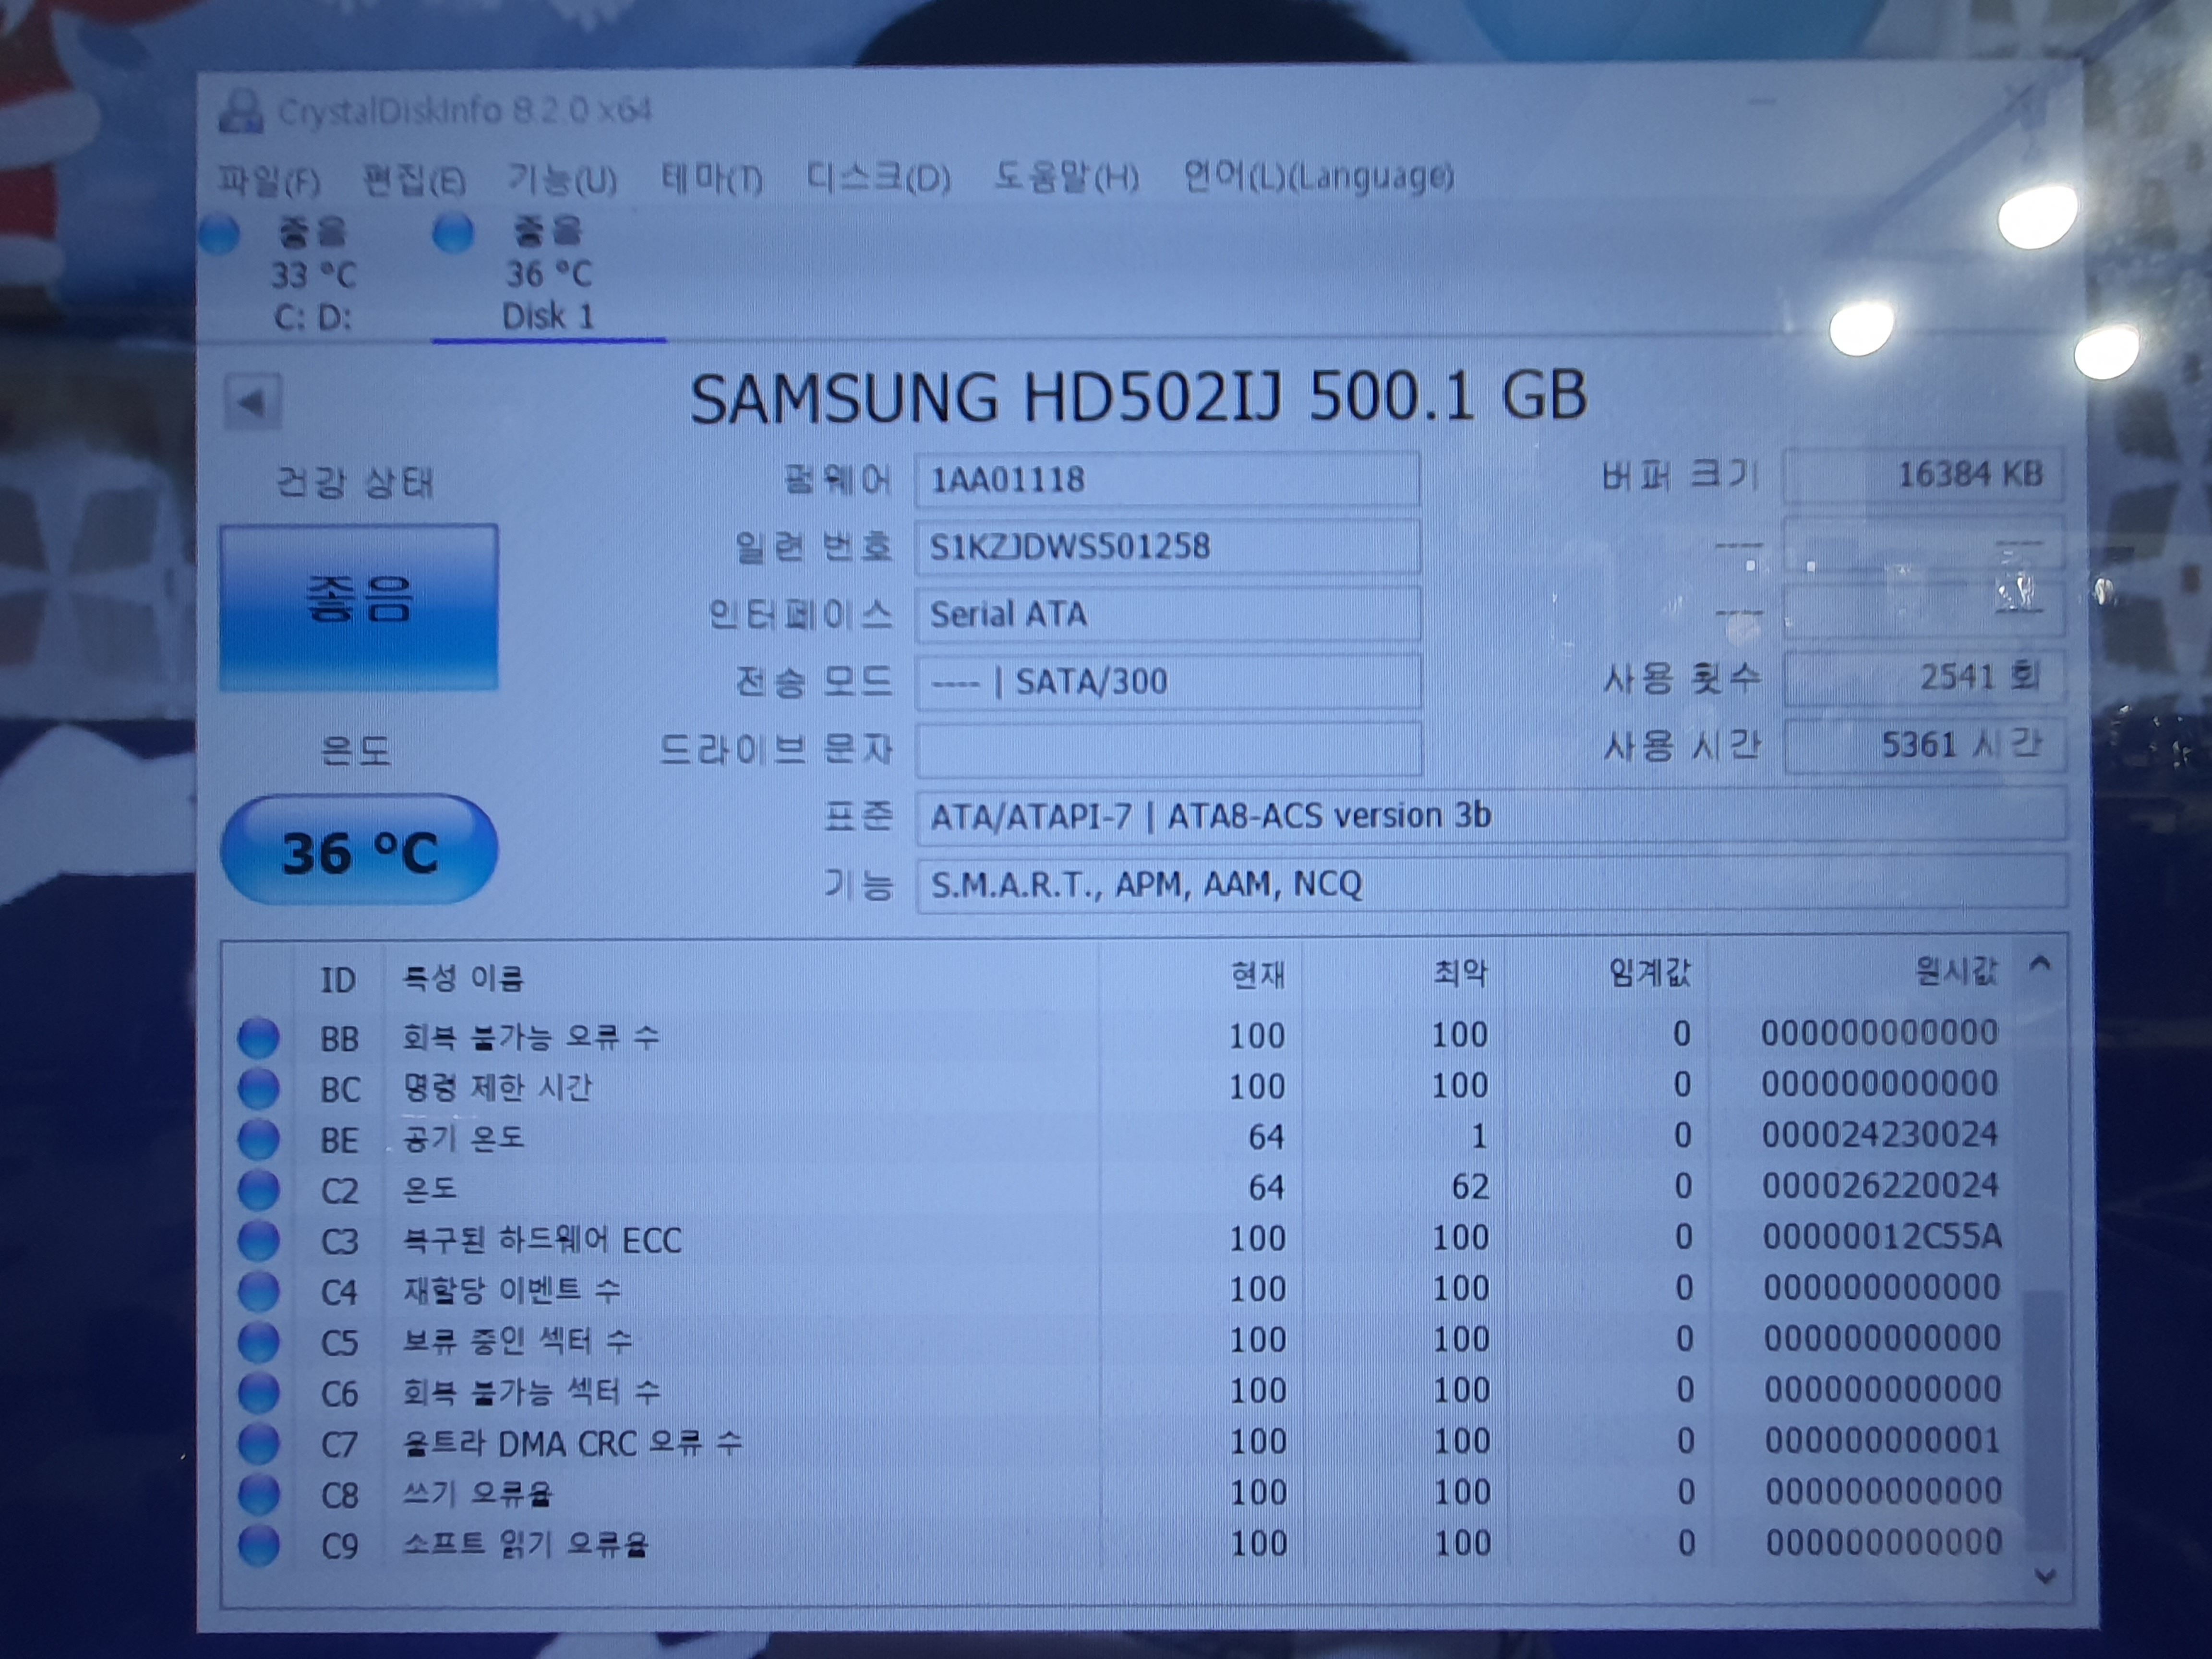Click raw value 000000000001
The height and width of the screenshot is (1659, 2212).
(1883, 1441)
